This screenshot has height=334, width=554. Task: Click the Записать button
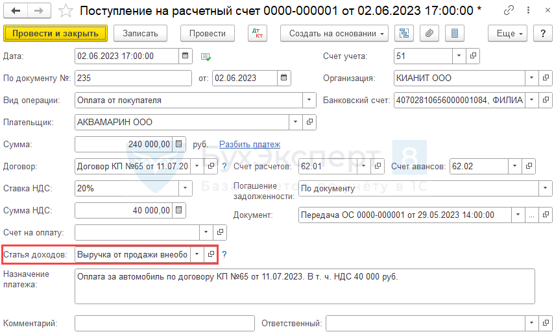tap(140, 34)
